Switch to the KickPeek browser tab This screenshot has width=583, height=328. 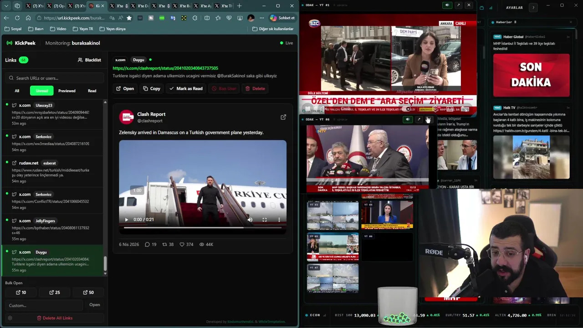pyautogui.click(x=96, y=6)
